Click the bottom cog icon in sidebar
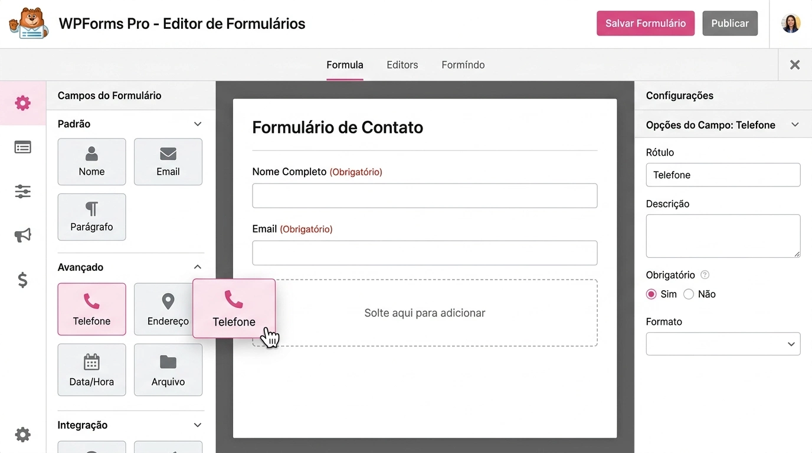Viewport: 812px width, 453px height. click(22, 435)
